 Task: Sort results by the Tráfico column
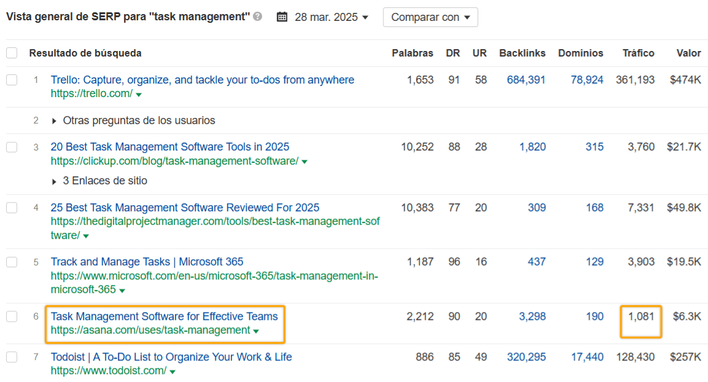click(638, 53)
